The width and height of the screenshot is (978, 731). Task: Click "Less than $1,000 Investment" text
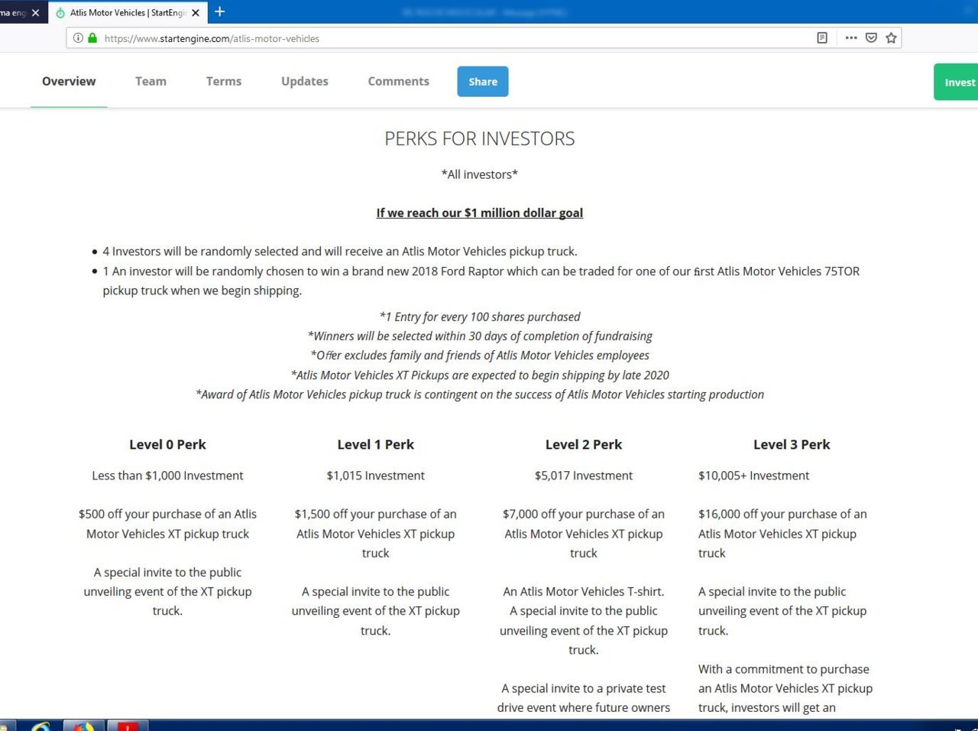point(167,476)
